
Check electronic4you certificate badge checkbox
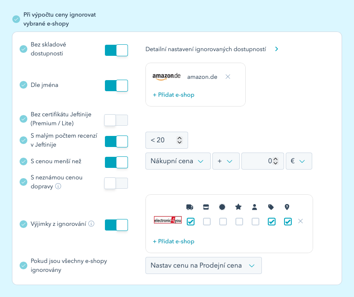(x=223, y=222)
